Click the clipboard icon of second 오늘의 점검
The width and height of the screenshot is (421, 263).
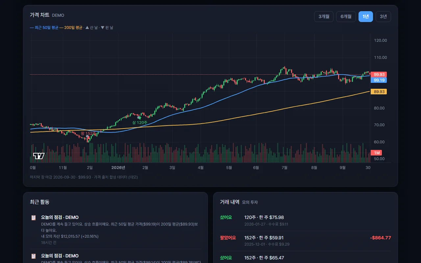tap(34, 256)
